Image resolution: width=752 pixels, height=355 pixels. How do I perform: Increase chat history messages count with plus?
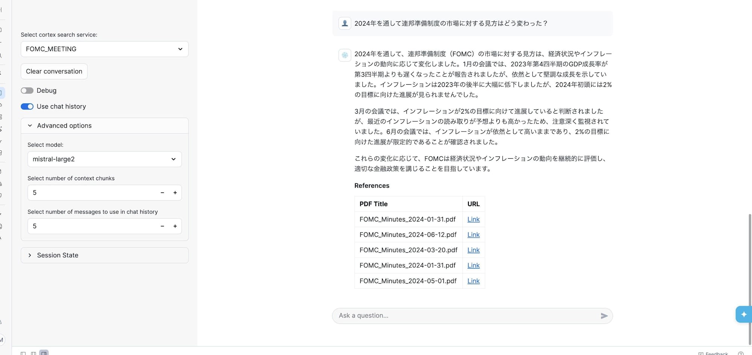tap(175, 226)
